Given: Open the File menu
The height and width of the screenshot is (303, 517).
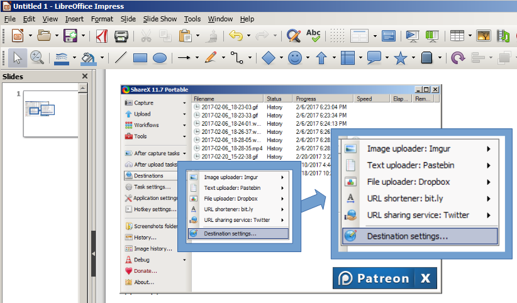Looking at the screenshot, I should (10, 19).
